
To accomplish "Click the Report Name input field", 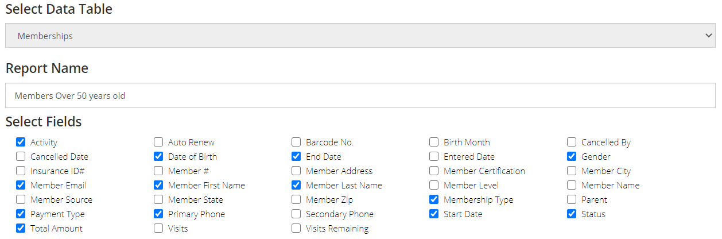I will [360, 95].
